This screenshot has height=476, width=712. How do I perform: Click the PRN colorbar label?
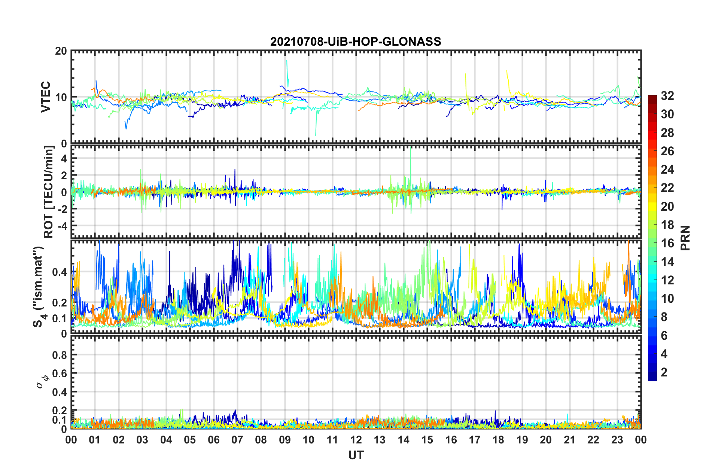coord(685,238)
